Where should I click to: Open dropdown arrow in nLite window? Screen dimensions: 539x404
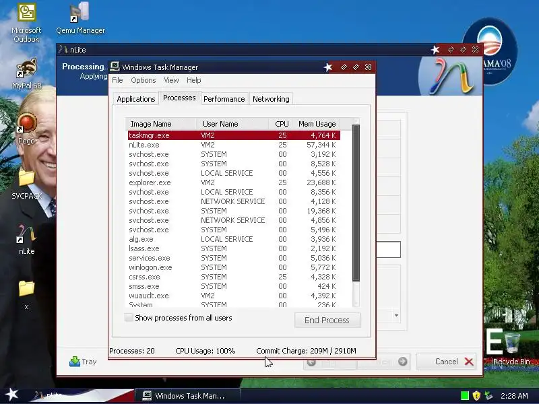coord(396,315)
